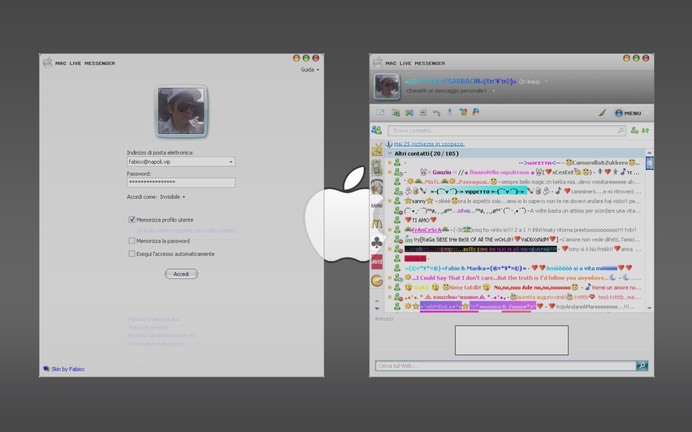The image size is (692, 432).
Task: Open the Accedi come Invisibile dropdown
Action: point(172,197)
